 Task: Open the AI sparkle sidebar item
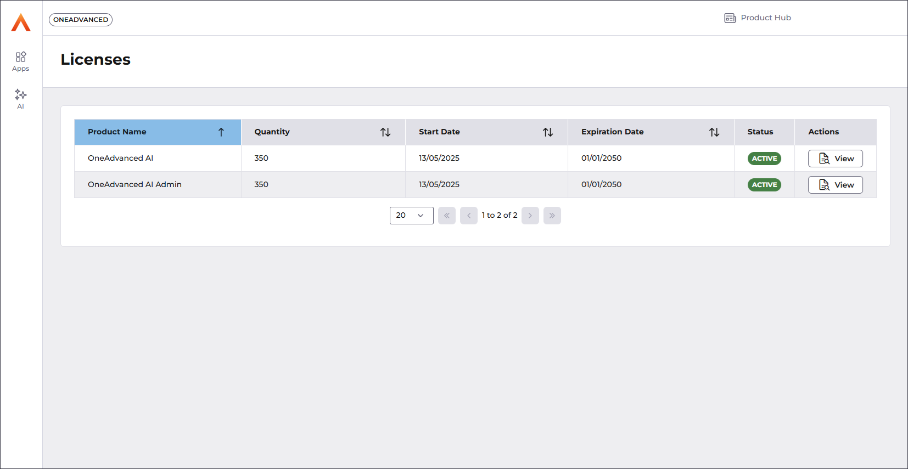click(x=21, y=99)
